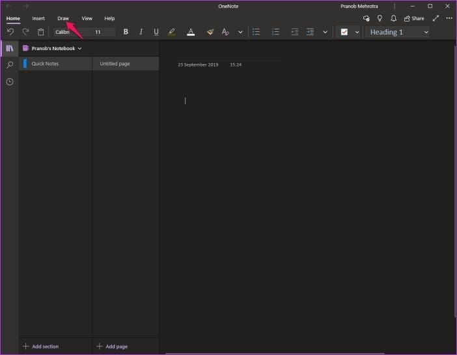This screenshot has width=457, height=355.
Task: Change font color with the A icon
Action: tap(191, 32)
